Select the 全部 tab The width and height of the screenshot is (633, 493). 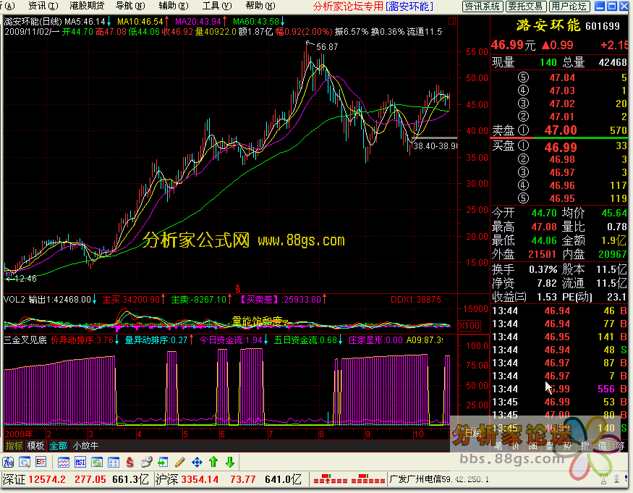(x=58, y=446)
